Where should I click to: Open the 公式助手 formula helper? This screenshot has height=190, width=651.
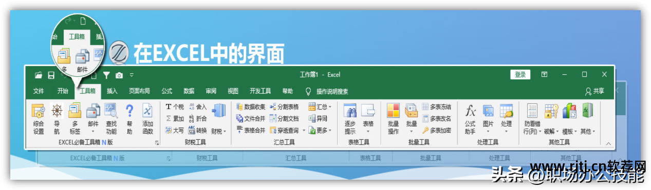coord(470,118)
